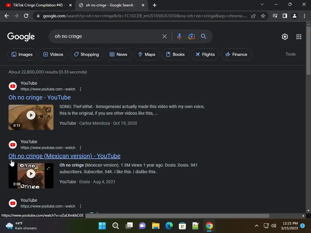The height and width of the screenshot is (233, 311).
Task: Open the Chrome profile icon
Action: point(295,16)
